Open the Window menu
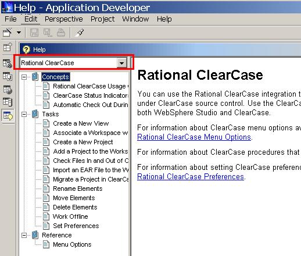 [135, 19]
